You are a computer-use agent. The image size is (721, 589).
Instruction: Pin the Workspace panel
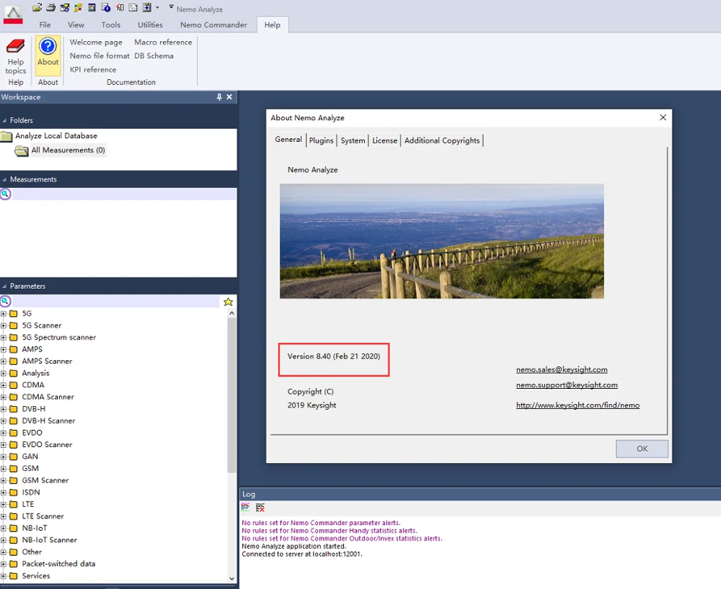219,97
